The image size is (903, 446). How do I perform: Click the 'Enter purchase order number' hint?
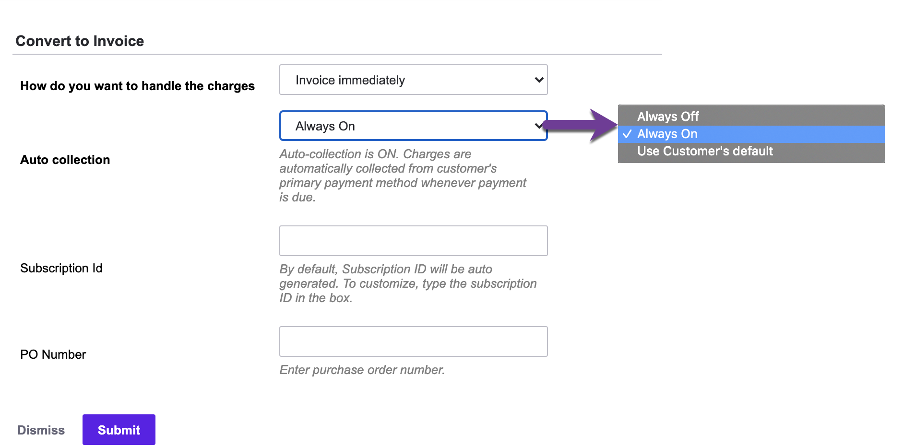[x=362, y=370]
